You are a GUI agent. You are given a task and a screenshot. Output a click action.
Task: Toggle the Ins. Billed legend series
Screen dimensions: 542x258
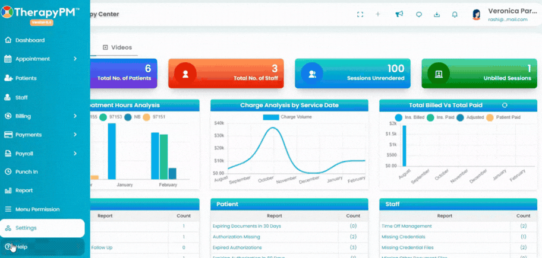tap(409, 117)
